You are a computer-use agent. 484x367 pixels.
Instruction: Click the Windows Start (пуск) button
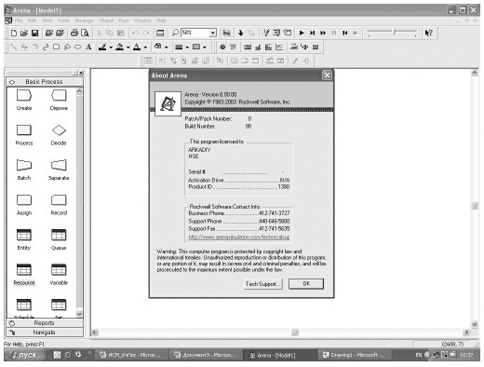coord(25,355)
